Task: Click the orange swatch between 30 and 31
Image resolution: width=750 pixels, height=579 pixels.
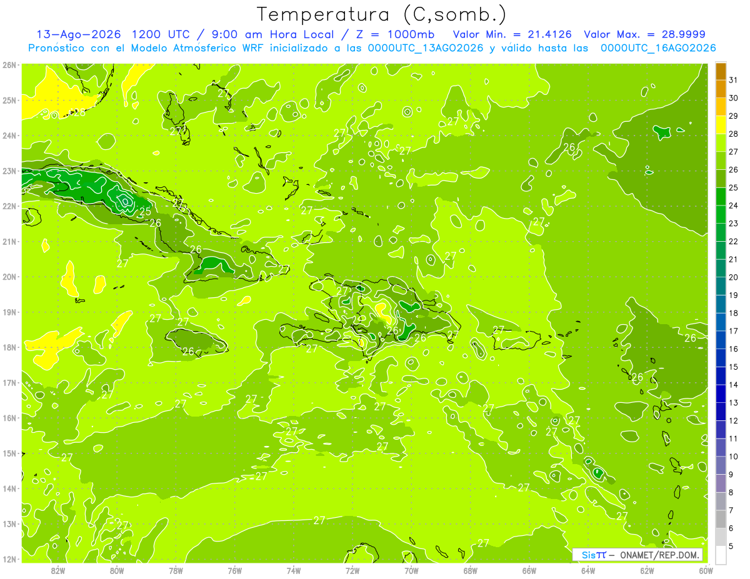Action: click(x=721, y=89)
